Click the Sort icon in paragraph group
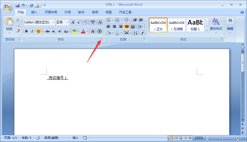Viewport: 247px width, 142px height. tap(136, 33)
